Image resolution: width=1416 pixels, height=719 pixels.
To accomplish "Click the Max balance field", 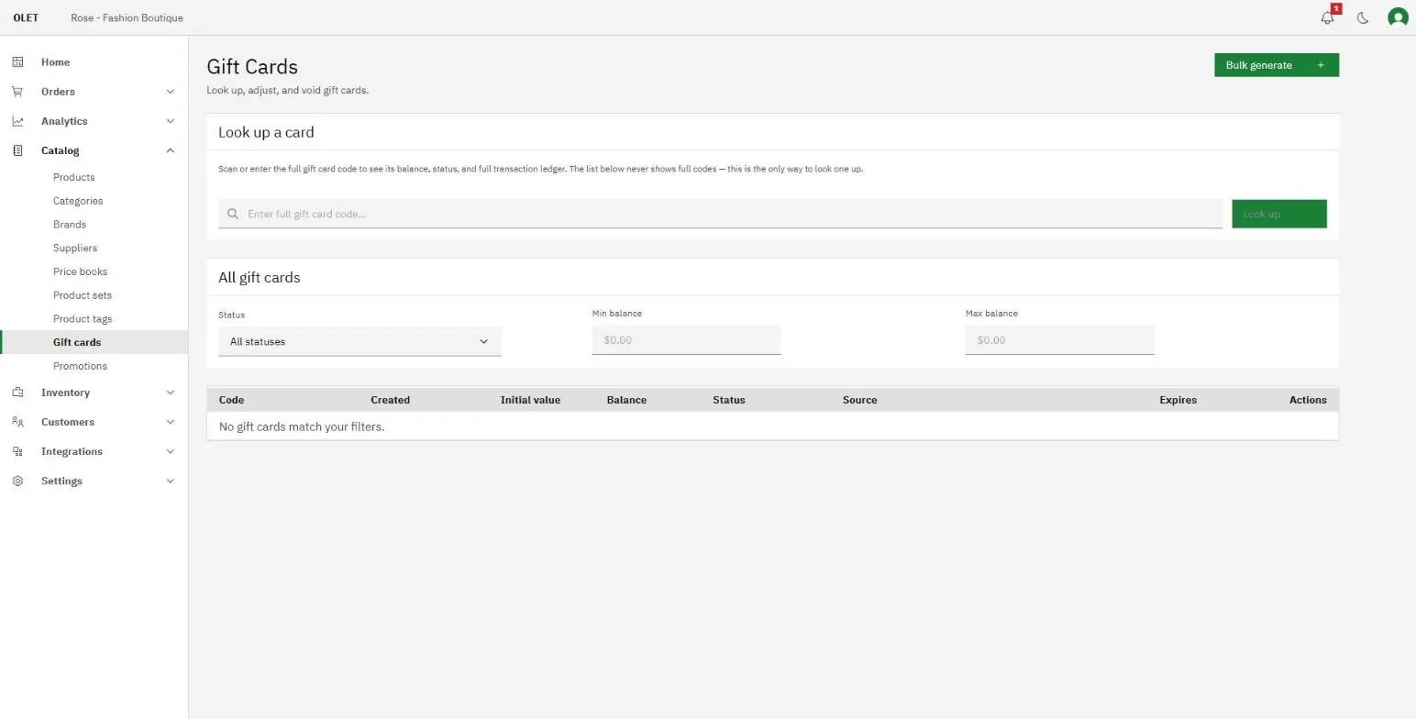I will pyautogui.click(x=1059, y=340).
